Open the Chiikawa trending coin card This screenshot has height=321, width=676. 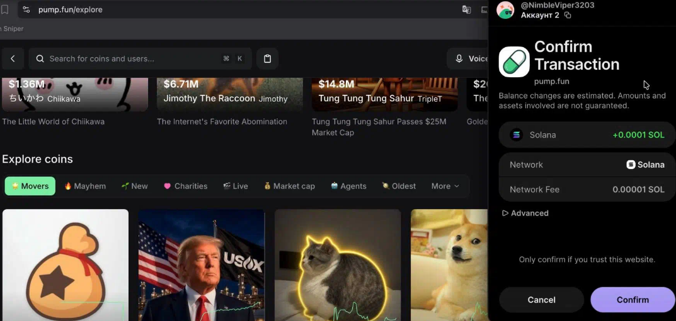[x=75, y=94]
